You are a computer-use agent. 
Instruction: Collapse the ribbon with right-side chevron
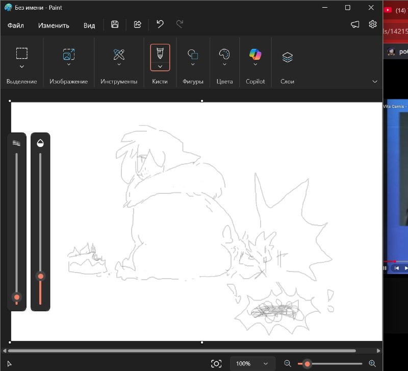coord(375,82)
